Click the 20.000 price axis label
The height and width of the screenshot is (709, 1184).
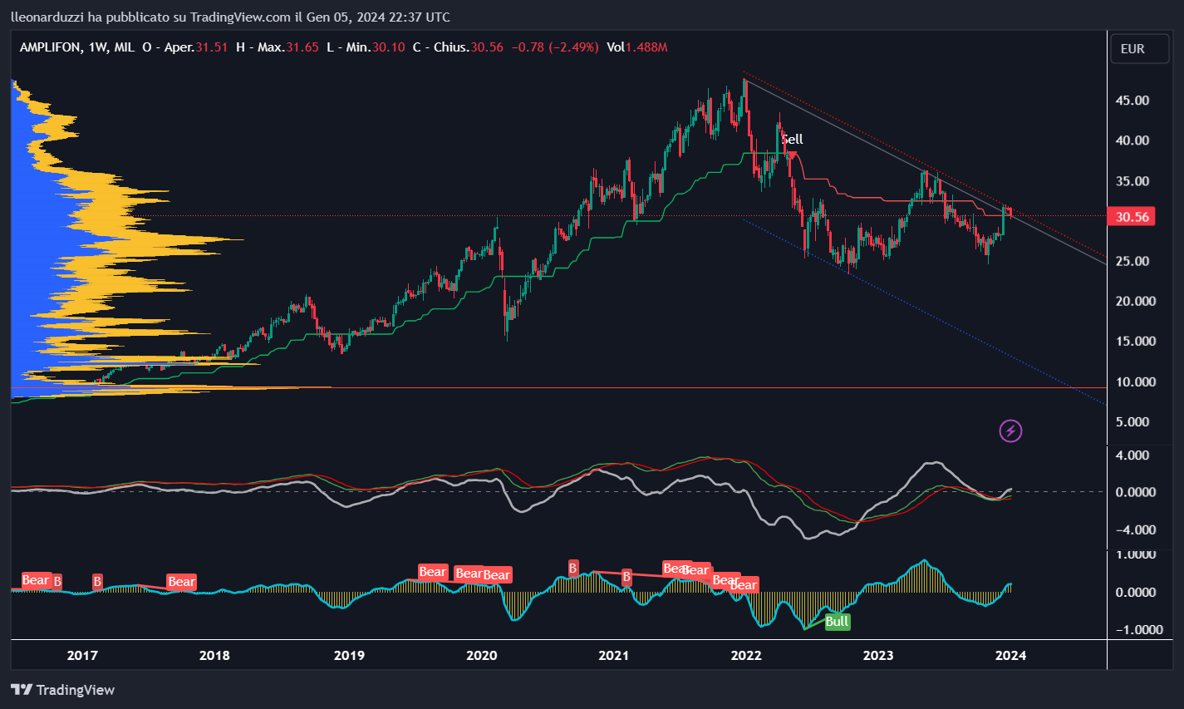pos(1136,301)
